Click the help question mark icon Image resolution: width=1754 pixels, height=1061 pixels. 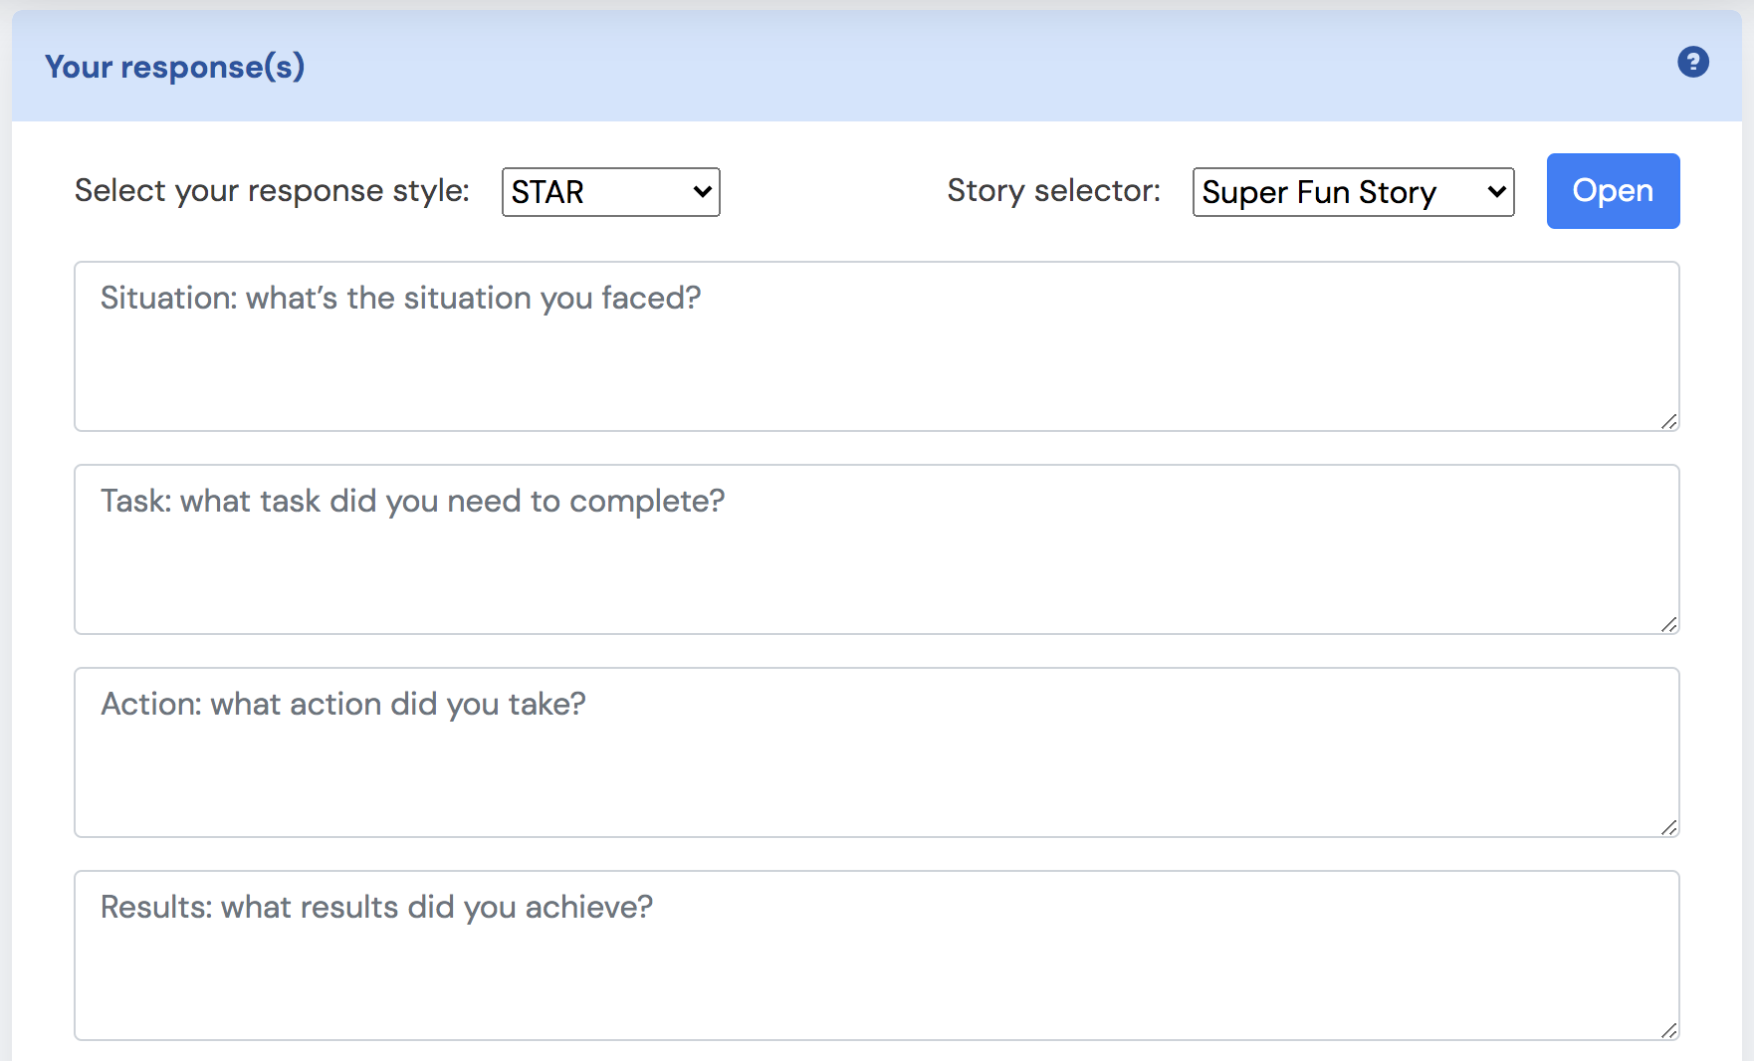(x=1692, y=63)
